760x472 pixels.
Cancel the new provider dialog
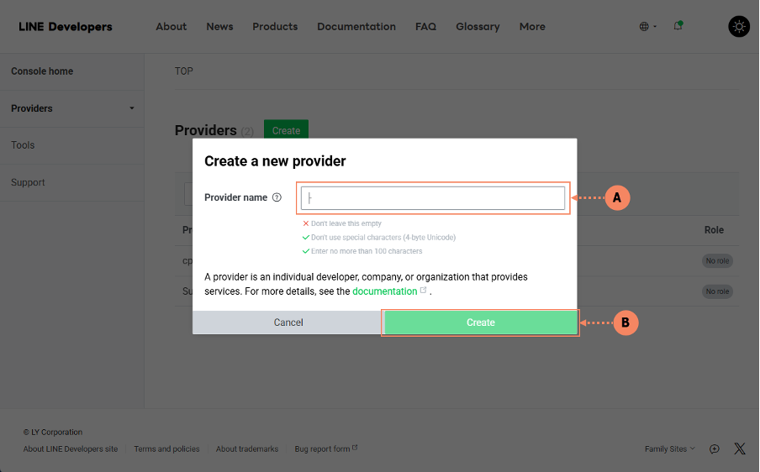(x=288, y=323)
